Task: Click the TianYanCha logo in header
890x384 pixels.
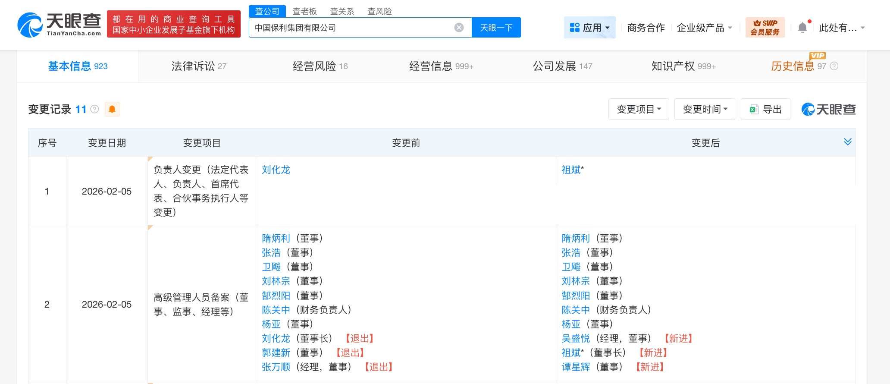Action: click(x=59, y=25)
